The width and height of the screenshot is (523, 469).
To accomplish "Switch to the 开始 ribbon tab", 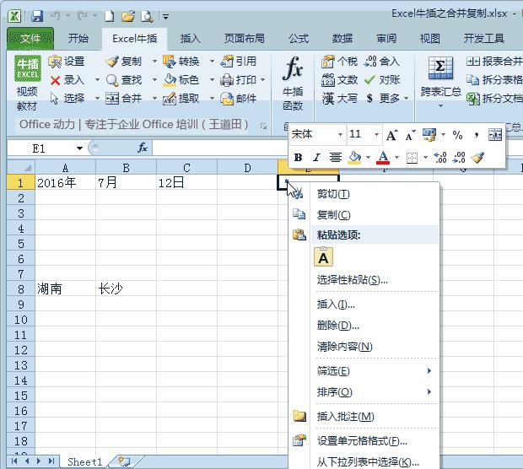I will (78, 39).
